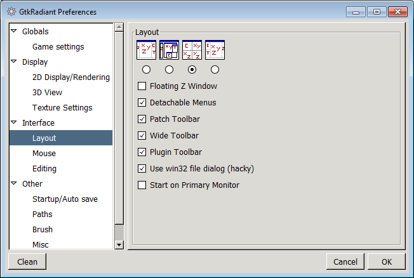Click the first layout preview thumbnail

pos(146,50)
